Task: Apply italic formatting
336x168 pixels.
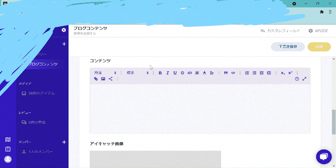Action: coord(168,73)
